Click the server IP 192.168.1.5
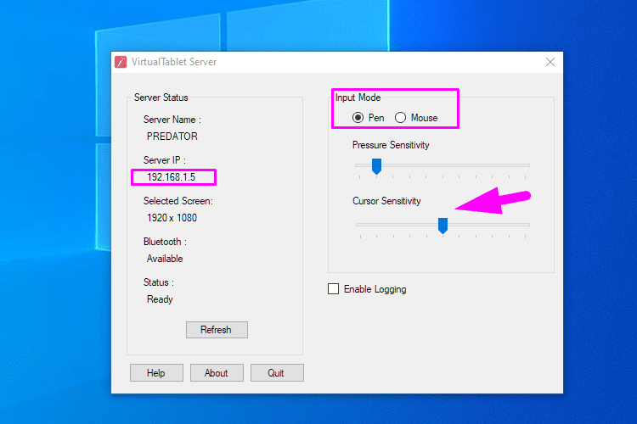 (x=171, y=177)
